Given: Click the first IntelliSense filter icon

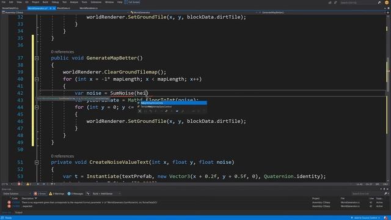Looking at the screenshot, I should (x=140, y=111).
